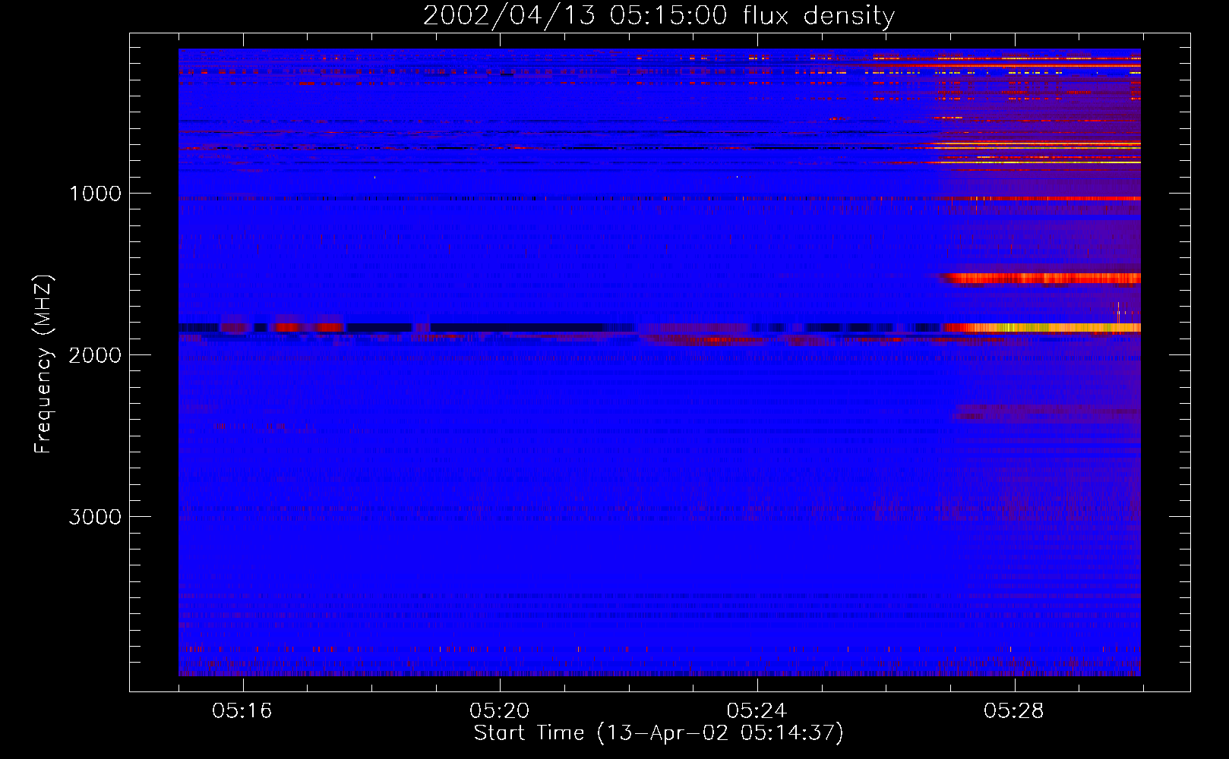Screen dimensions: 1229x759
Task: Click the 3000 frequency tick label
Action: 95,517
